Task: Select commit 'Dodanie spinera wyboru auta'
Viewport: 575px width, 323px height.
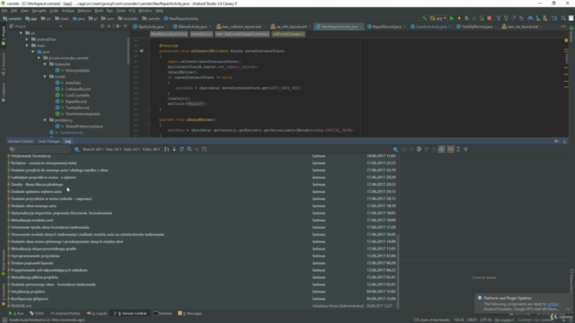Action: (x=36, y=192)
